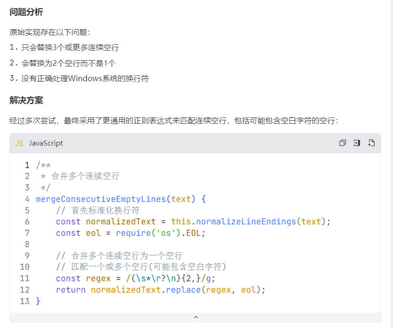Click line number 13 in gutter
The image size is (393, 328).
click(x=25, y=301)
